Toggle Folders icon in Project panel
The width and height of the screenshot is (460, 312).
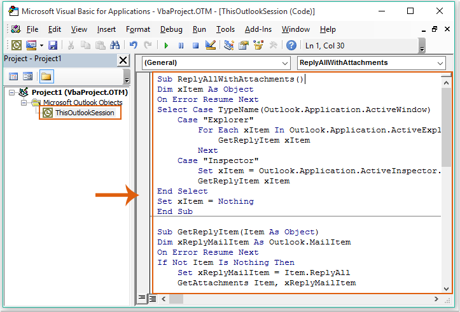46,76
